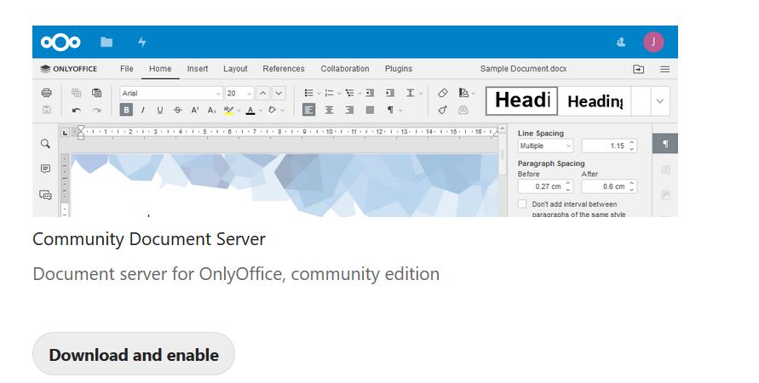The width and height of the screenshot is (759, 383).
Task: Switch to the References tab
Action: [284, 69]
